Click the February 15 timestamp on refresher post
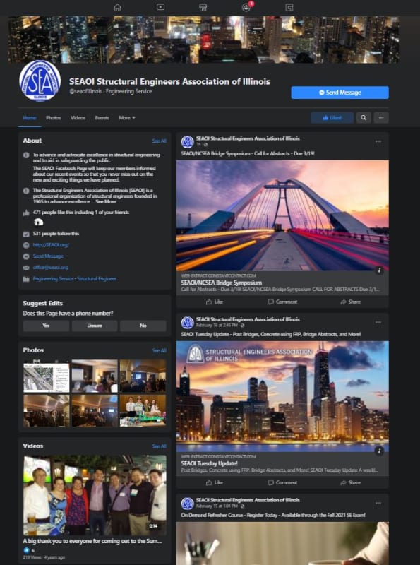420x565 pixels. coord(217,506)
